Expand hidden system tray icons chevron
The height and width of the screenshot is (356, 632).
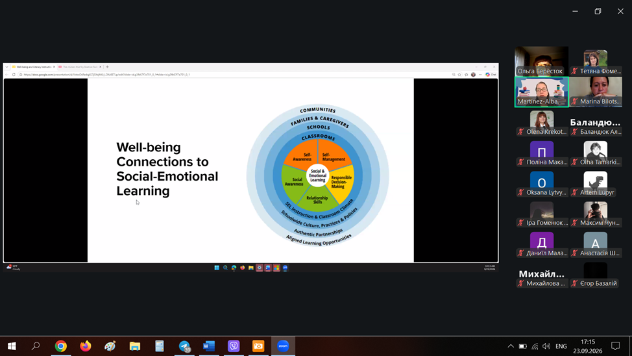point(511,346)
